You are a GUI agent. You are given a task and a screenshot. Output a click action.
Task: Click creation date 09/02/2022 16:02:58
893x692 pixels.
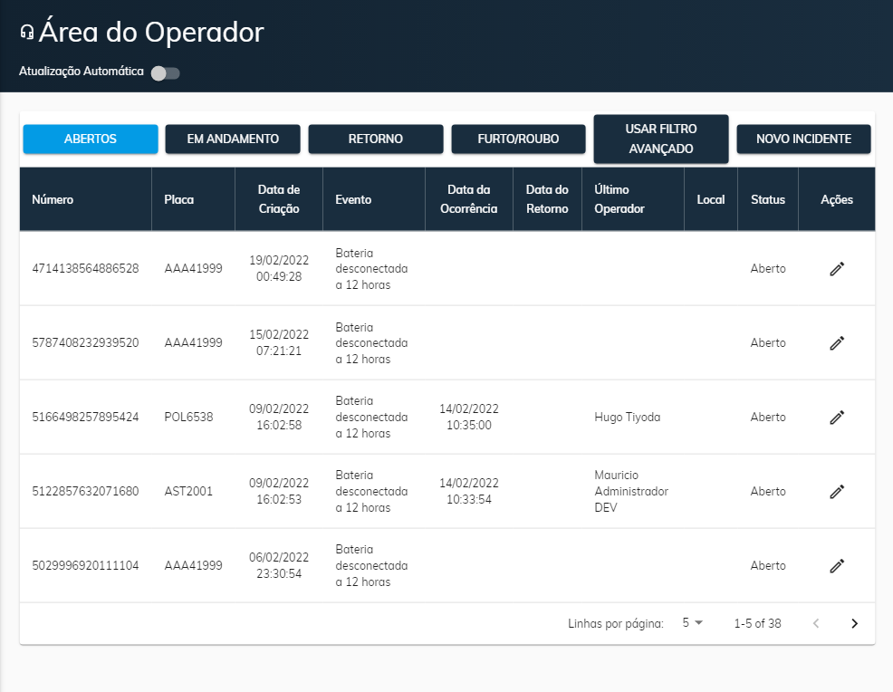(279, 417)
